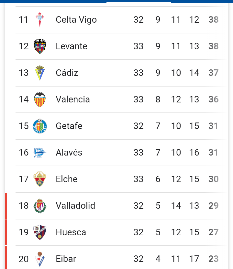Select the Valencia team name

point(73,99)
